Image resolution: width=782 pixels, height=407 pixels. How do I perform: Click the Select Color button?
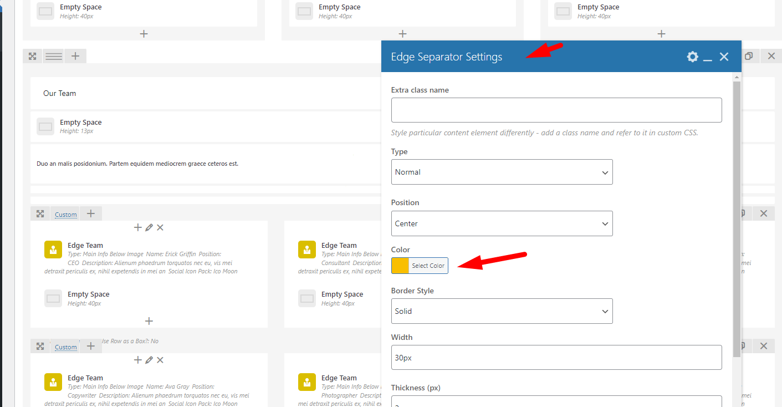click(428, 266)
